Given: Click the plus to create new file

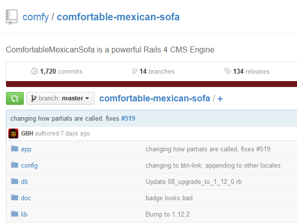Looking at the screenshot, I should [220, 98].
